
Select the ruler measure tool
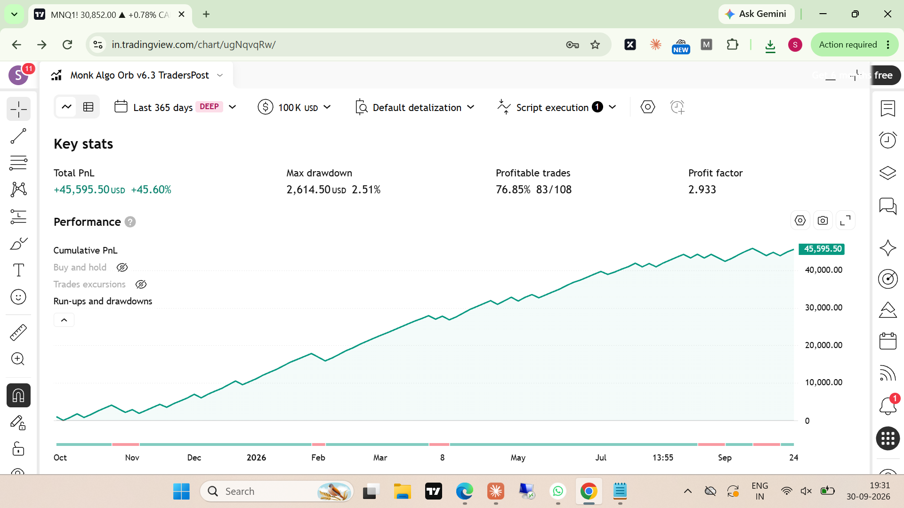[x=18, y=333]
